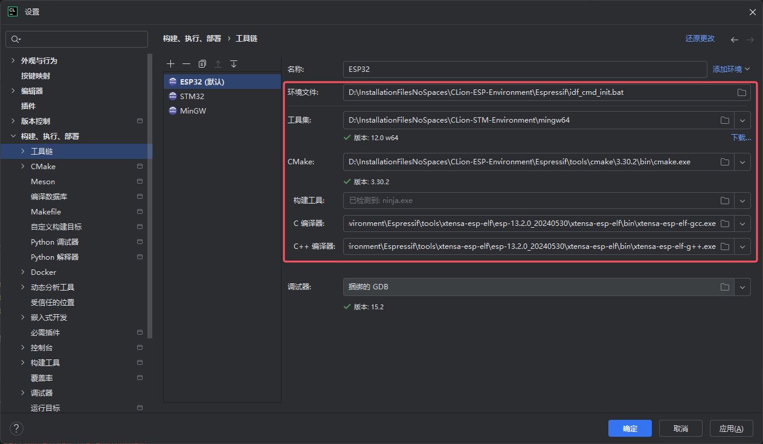Click the 取消 button
Screen dimensions: 763x444
[681, 428]
